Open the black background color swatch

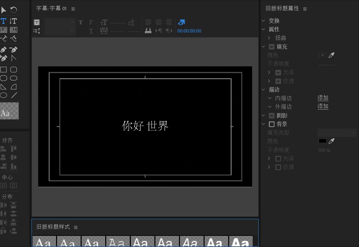click(322, 141)
